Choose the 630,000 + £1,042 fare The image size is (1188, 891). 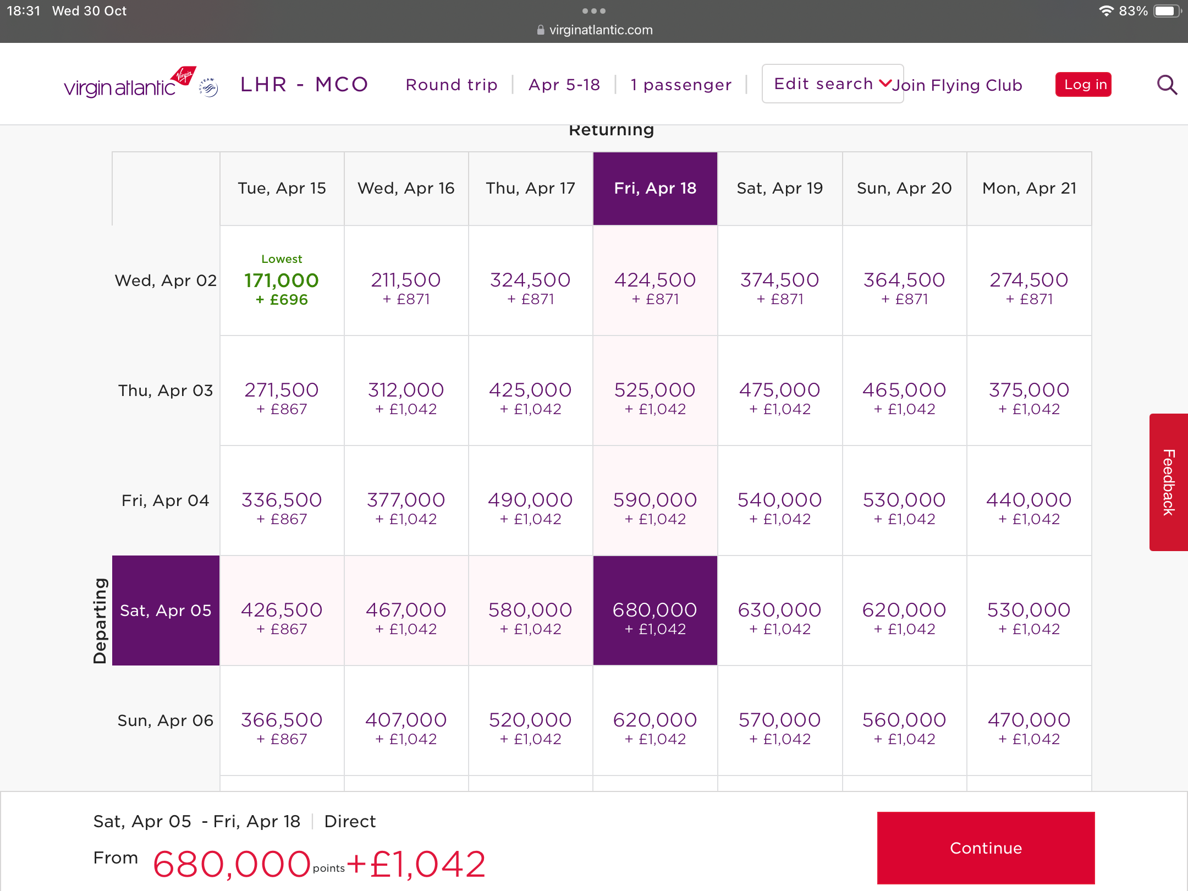(x=780, y=610)
